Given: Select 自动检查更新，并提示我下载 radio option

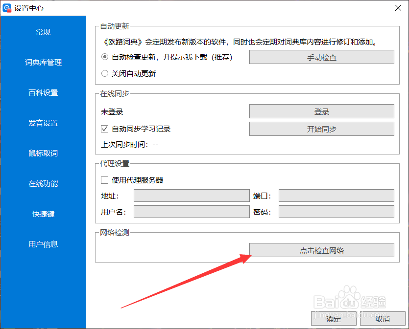Looking at the screenshot, I should (105, 57).
